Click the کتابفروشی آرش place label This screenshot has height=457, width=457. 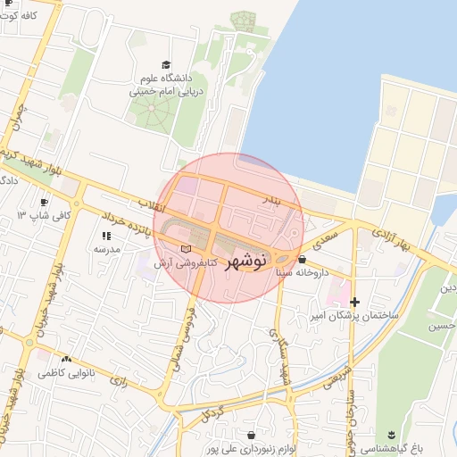click(186, 263)
